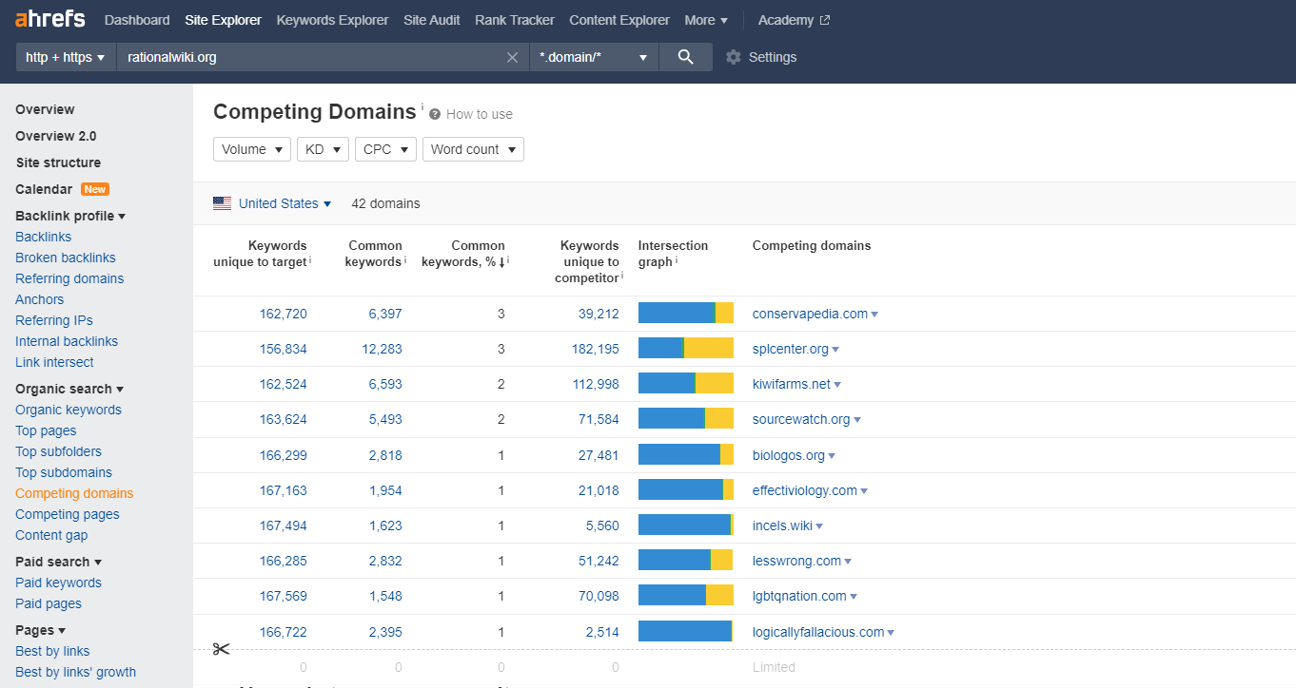The height and width of the screenshot is (688, 1296).
Task: Click the How to use help icon
Action: [x=435, y=114]
